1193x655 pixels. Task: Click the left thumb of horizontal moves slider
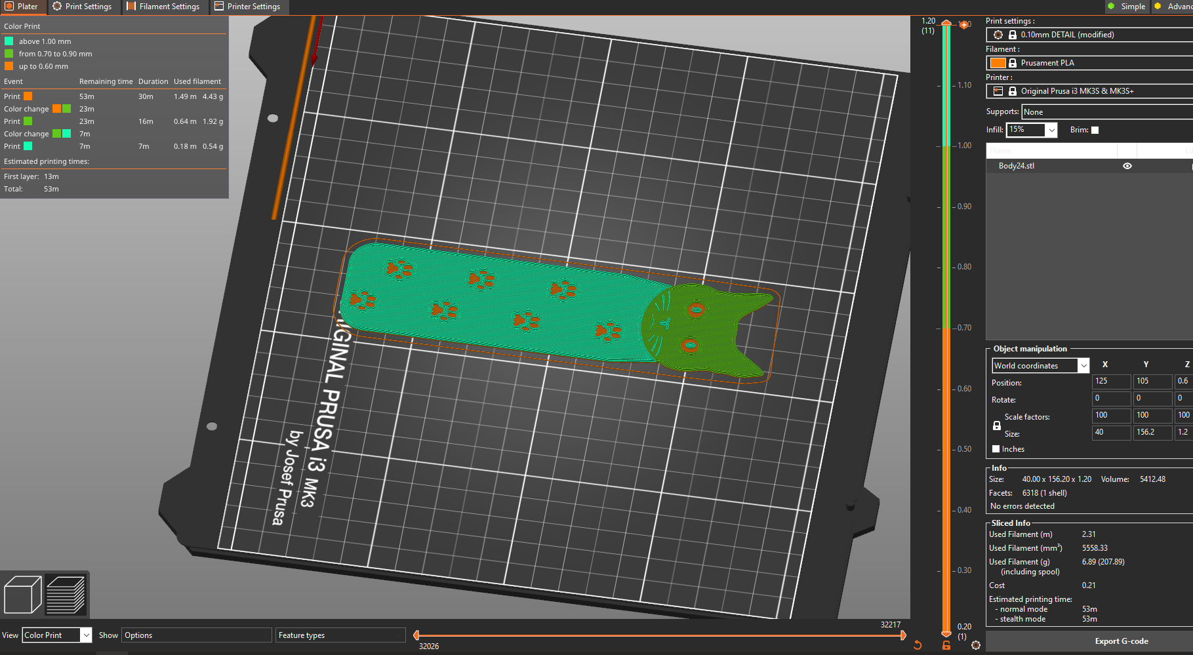click(x=416, y=635)
